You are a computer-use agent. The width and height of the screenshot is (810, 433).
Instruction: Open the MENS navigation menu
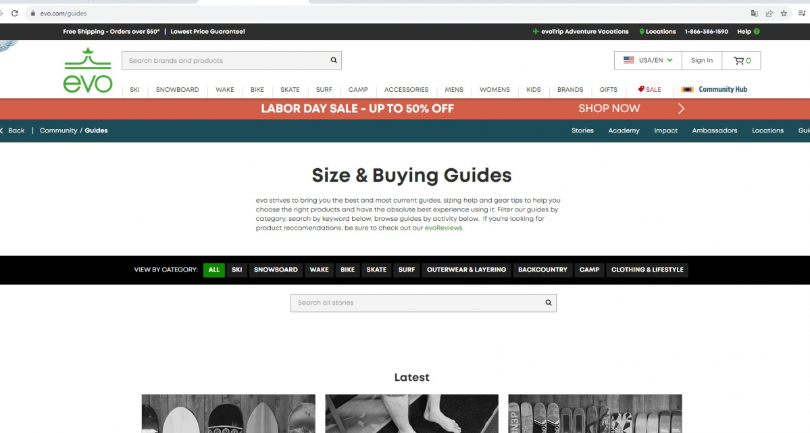(x=454, y=89)
